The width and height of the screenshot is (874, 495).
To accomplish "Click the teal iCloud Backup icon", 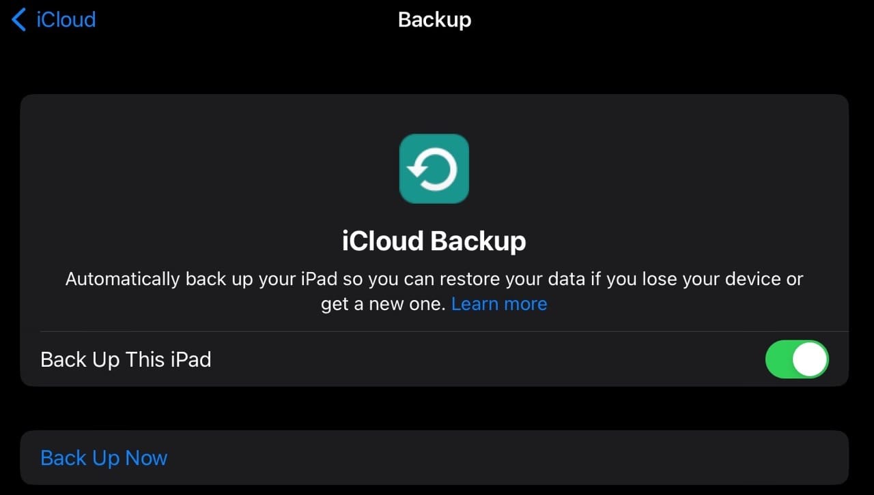I will [434, 168].
